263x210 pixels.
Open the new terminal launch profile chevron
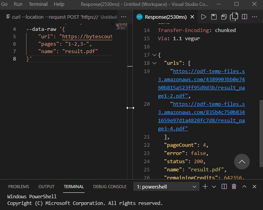coord(214,187)
